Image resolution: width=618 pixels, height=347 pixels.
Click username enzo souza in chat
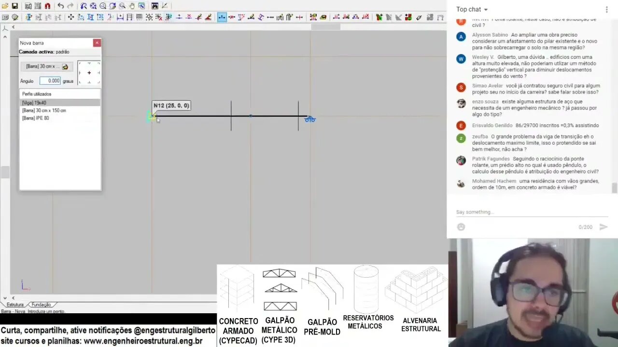(485, 102)
